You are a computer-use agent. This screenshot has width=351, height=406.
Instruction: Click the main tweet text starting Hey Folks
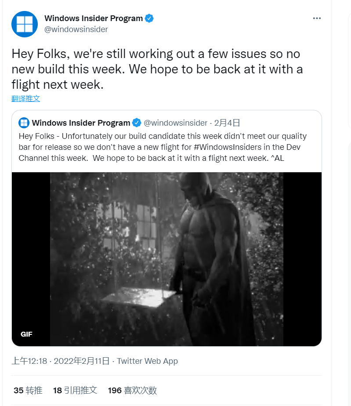pos(156,69)
